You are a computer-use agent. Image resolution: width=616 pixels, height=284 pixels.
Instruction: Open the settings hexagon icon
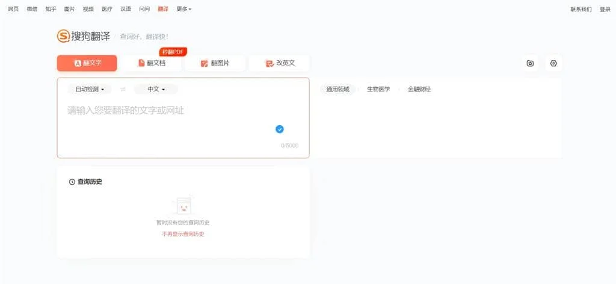tap(553, 63)
